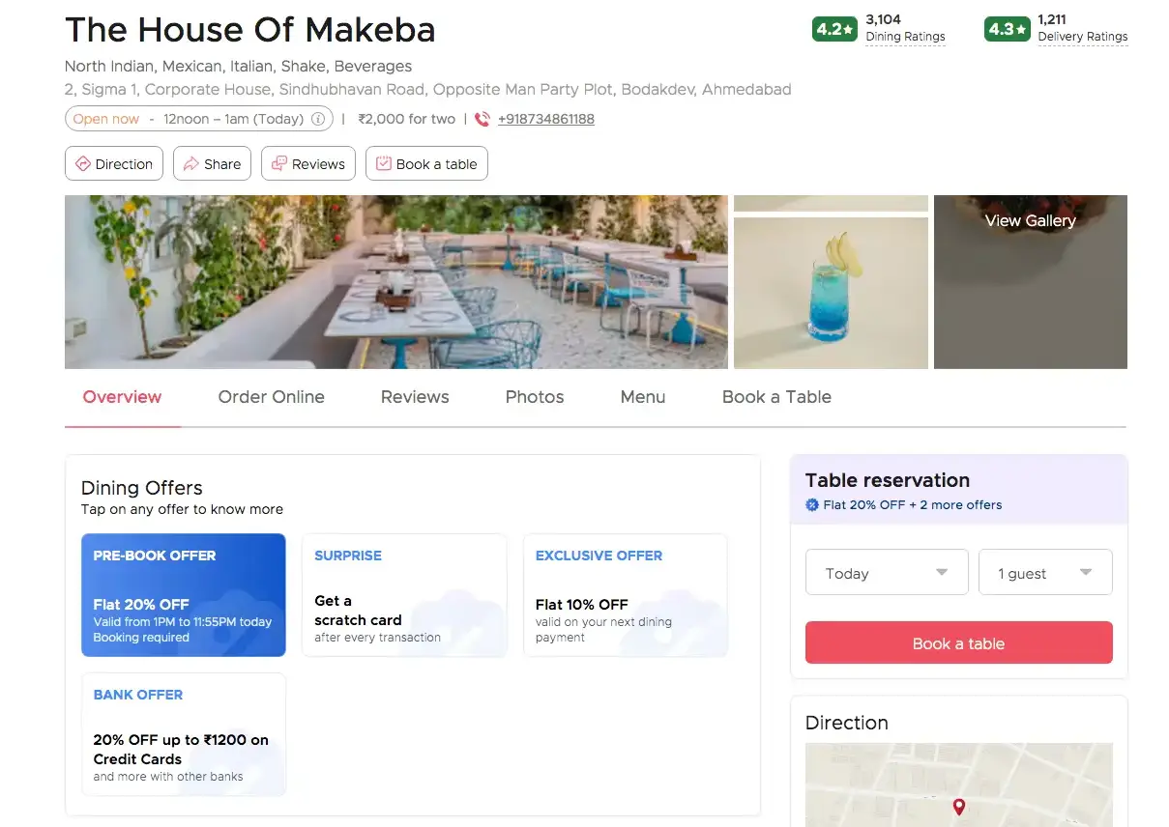Click 'Flat 20% OFF + 2 more offers' text
This screenshot has width=1169, height=827.
click(913, 505)
